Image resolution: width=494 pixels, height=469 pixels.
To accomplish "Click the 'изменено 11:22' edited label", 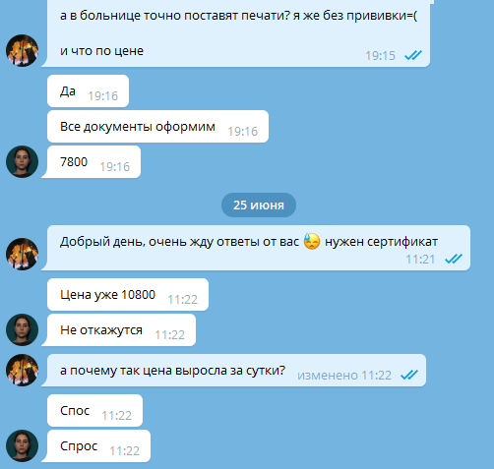I will [344, 375].
